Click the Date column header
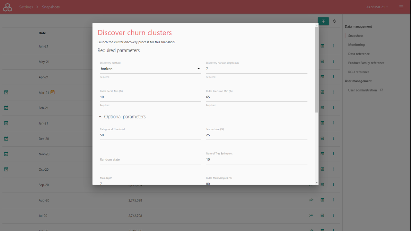Image resolution: width=411 pixels, height=231 pixels. coord(42,33)
